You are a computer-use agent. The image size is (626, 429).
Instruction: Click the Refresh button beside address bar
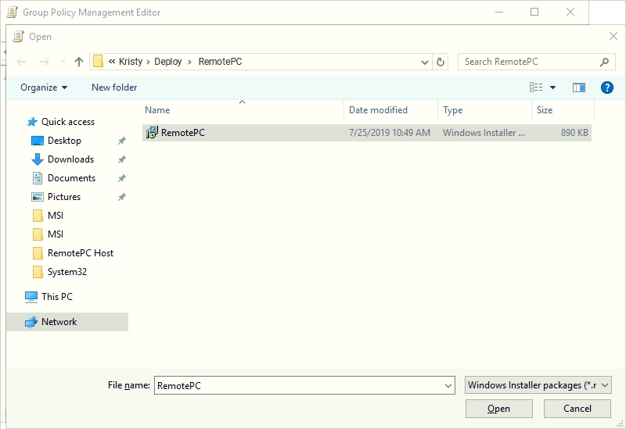(441, 62)
